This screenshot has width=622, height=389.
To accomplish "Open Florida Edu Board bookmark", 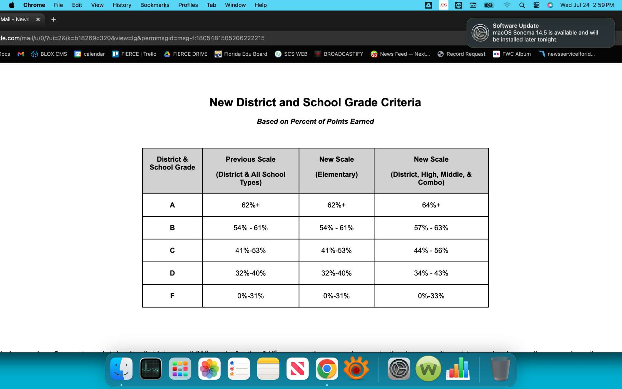I will pos(241,54).
